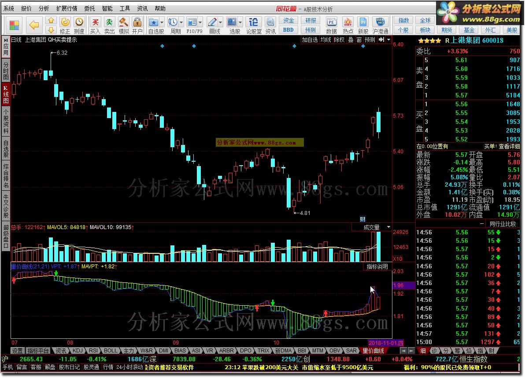Open the 成交量 volume indicator dropdown
The width and height of the screenshot is (525, 378).
[x=388, y=227]
